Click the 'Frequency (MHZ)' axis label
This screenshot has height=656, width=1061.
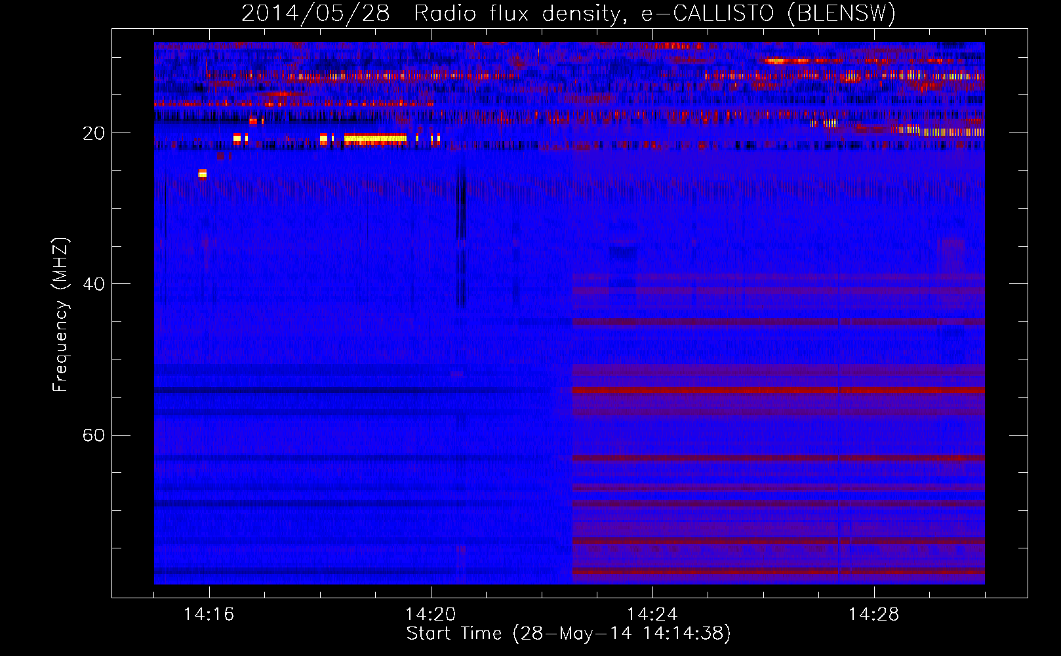[x=60, y=315]
